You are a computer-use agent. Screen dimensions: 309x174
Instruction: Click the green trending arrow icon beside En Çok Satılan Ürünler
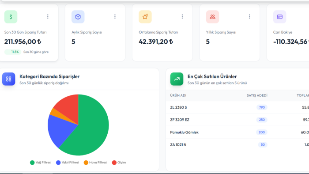[177, 79]
